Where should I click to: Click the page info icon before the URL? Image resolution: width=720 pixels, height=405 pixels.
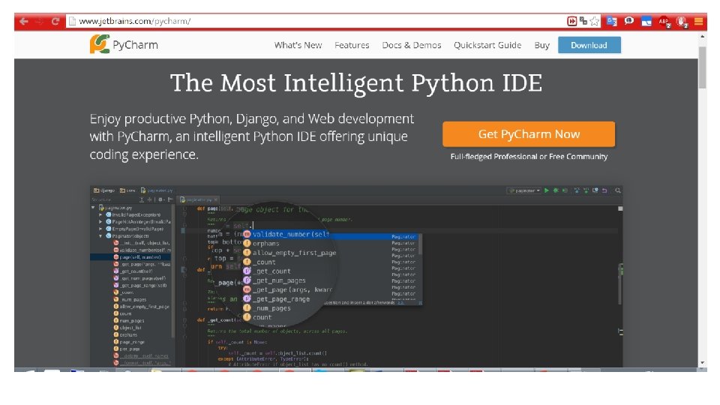(72, 21)
